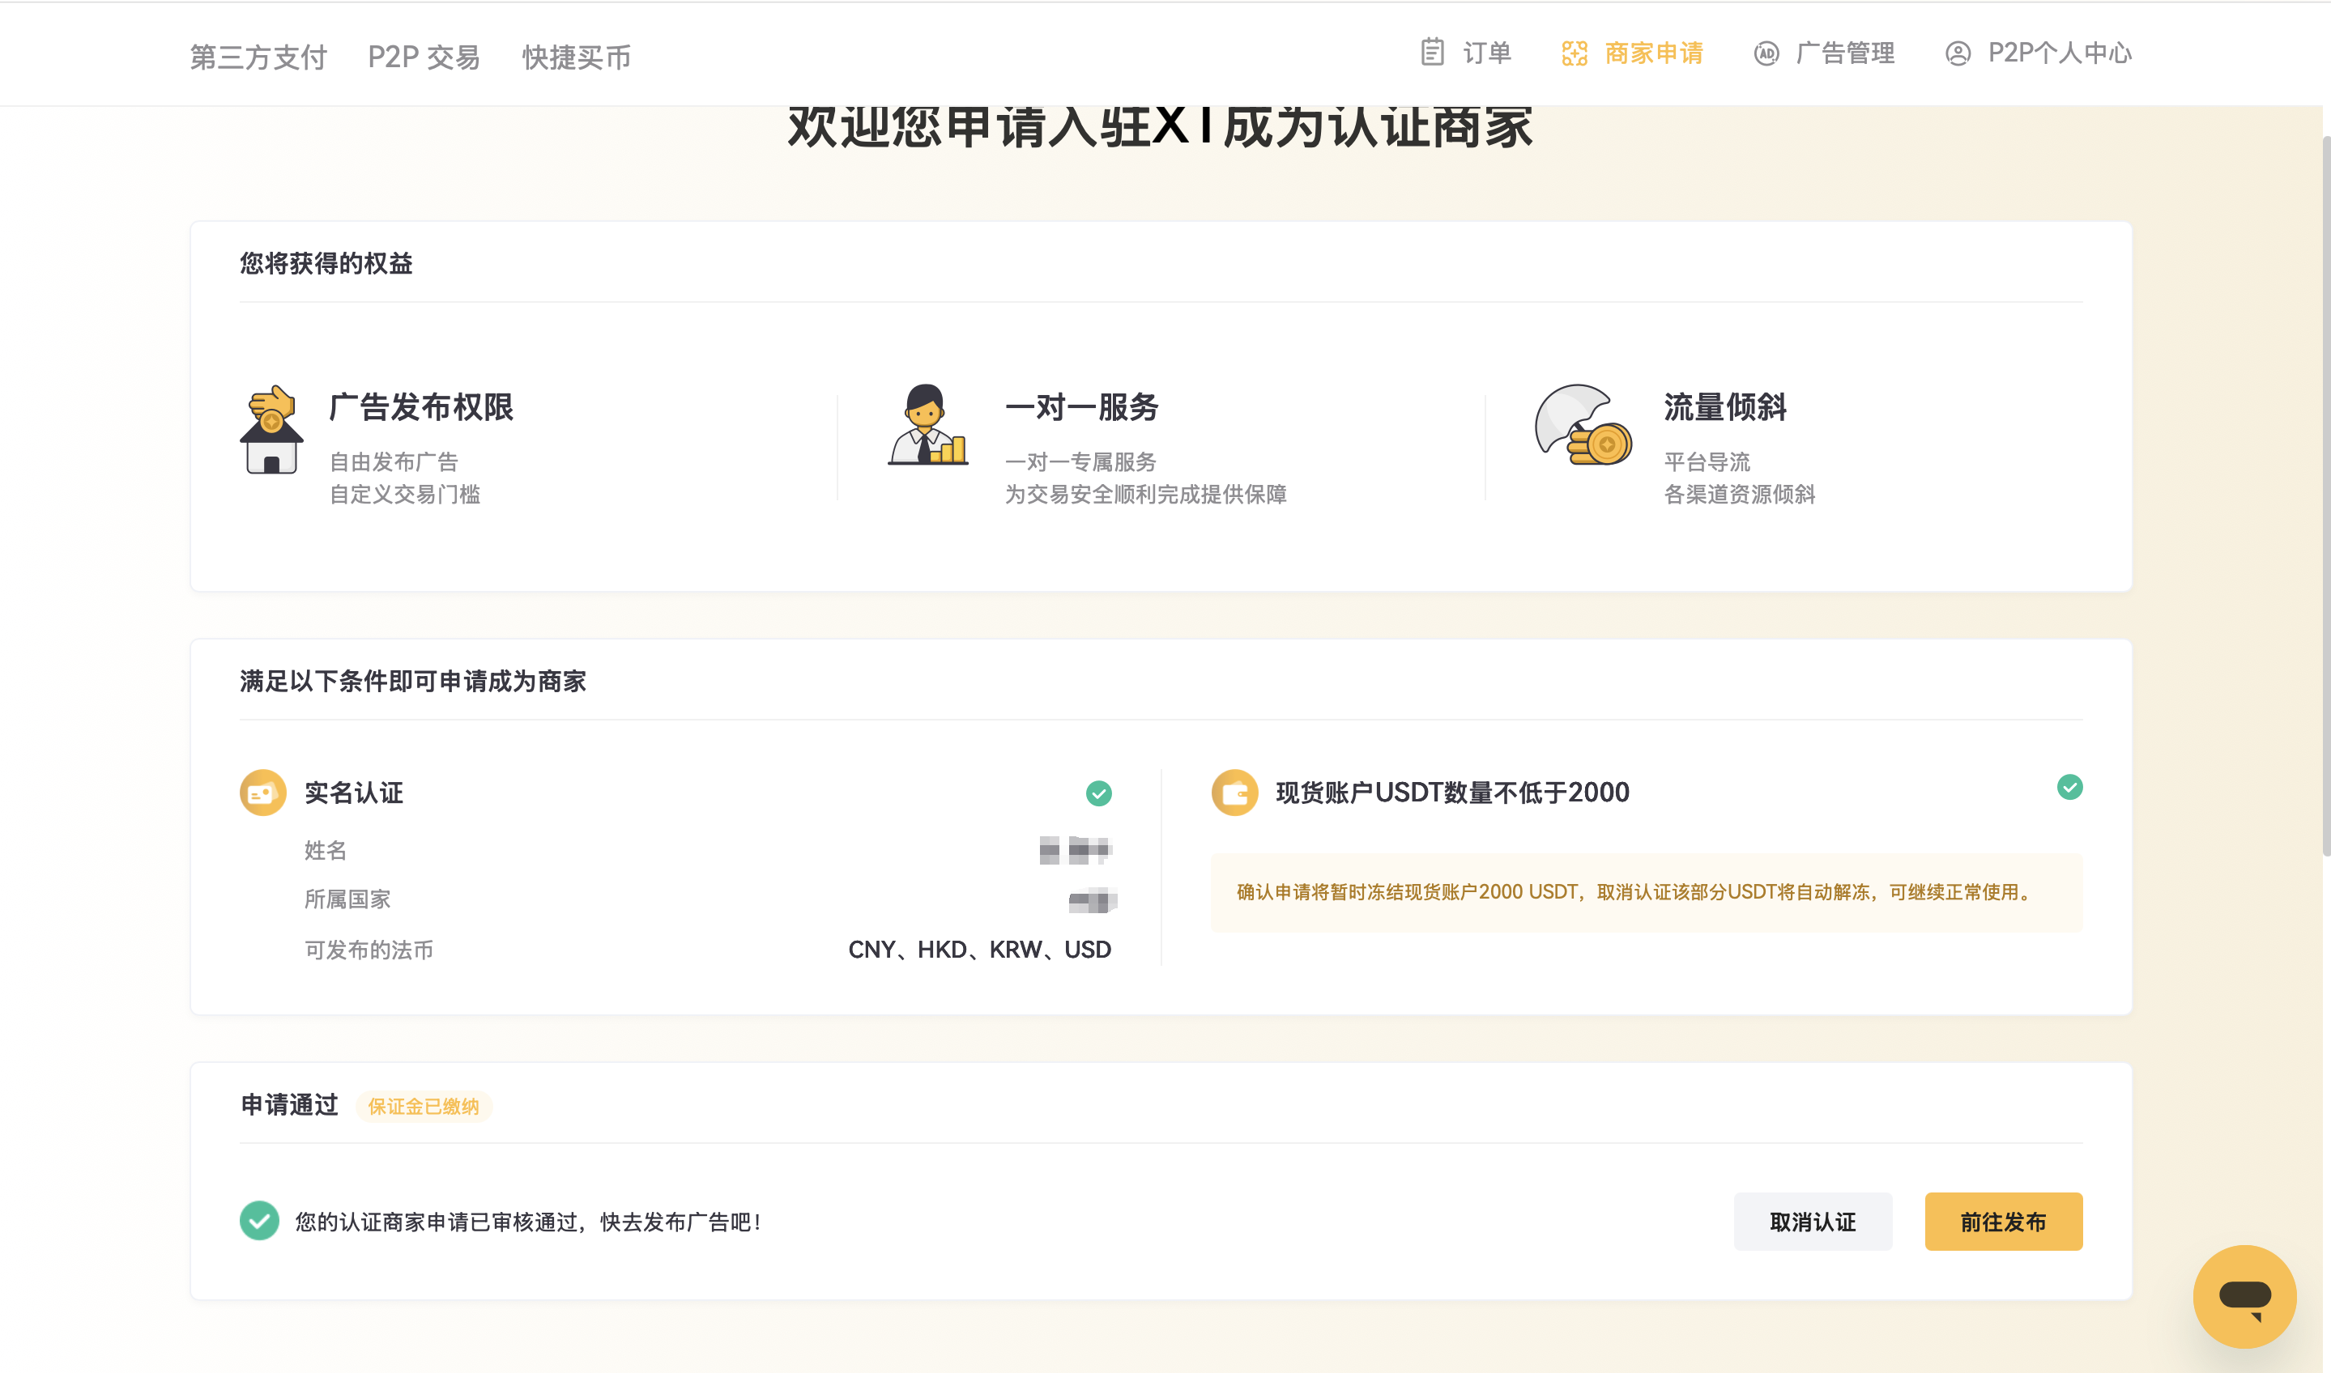
Task: Open the P2P个人中心 profile icon
Action: (x=1958, y=53)
